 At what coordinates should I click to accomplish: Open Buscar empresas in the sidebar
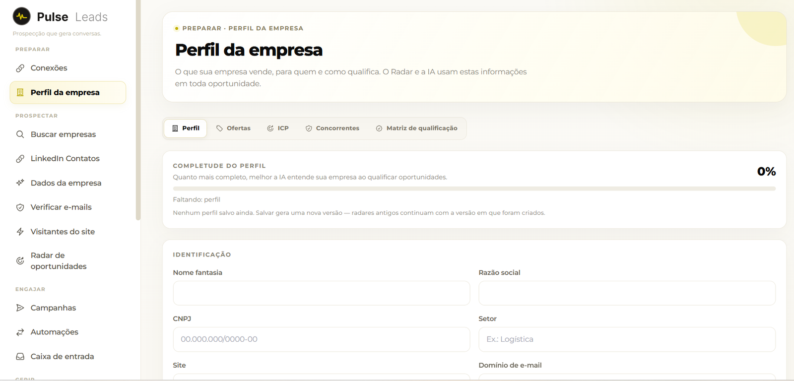(68, 134)
